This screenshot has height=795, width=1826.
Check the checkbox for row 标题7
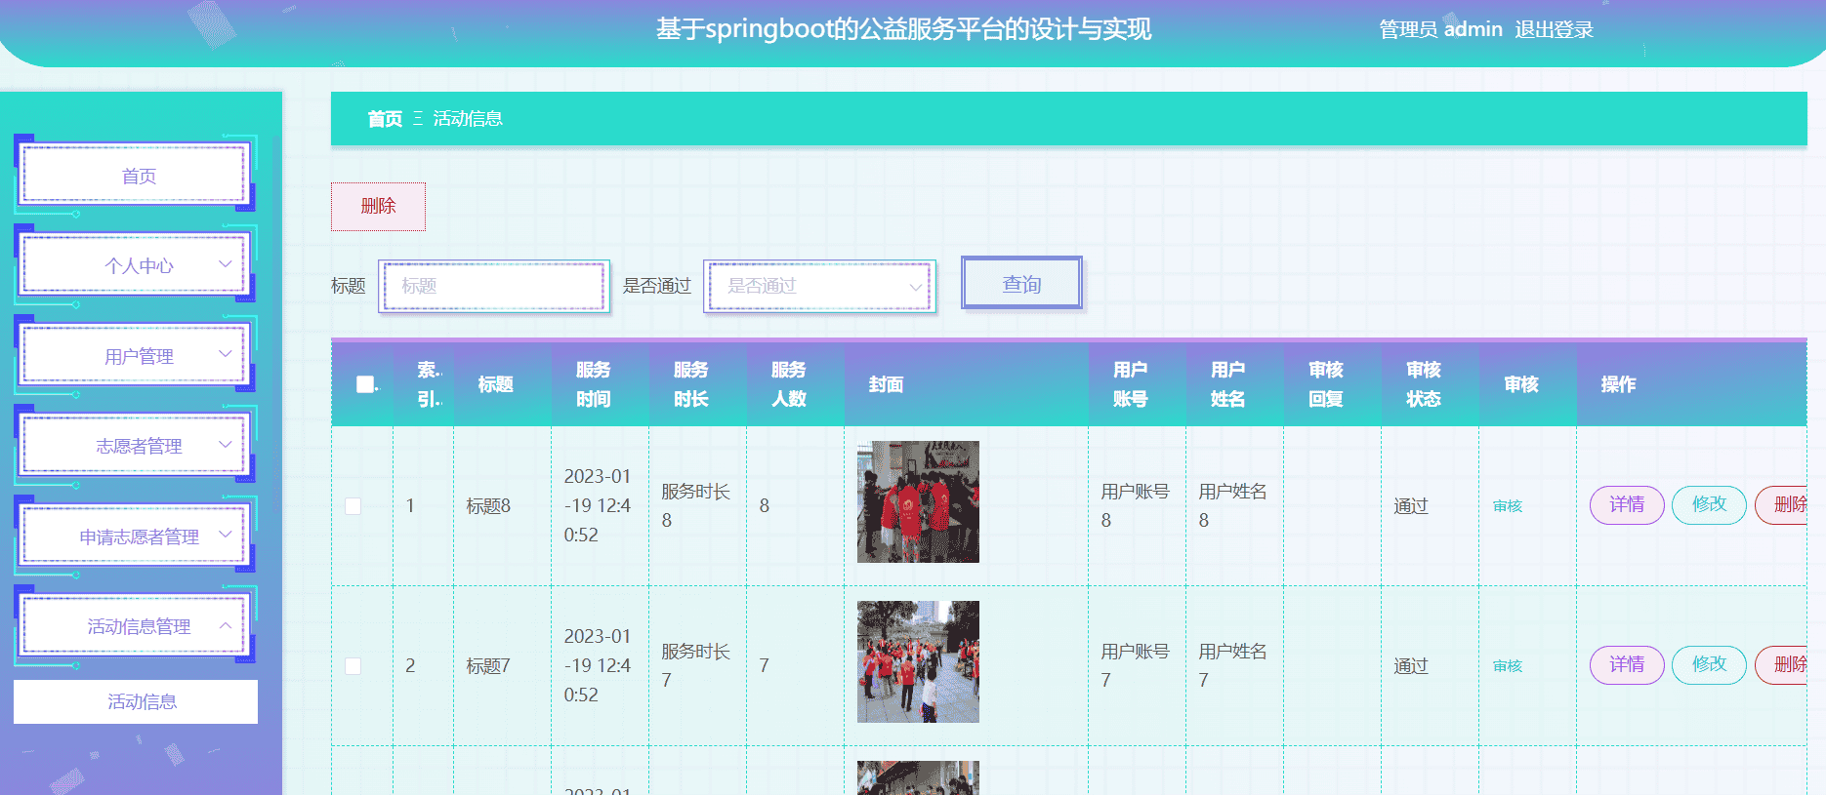click(353, 666)
